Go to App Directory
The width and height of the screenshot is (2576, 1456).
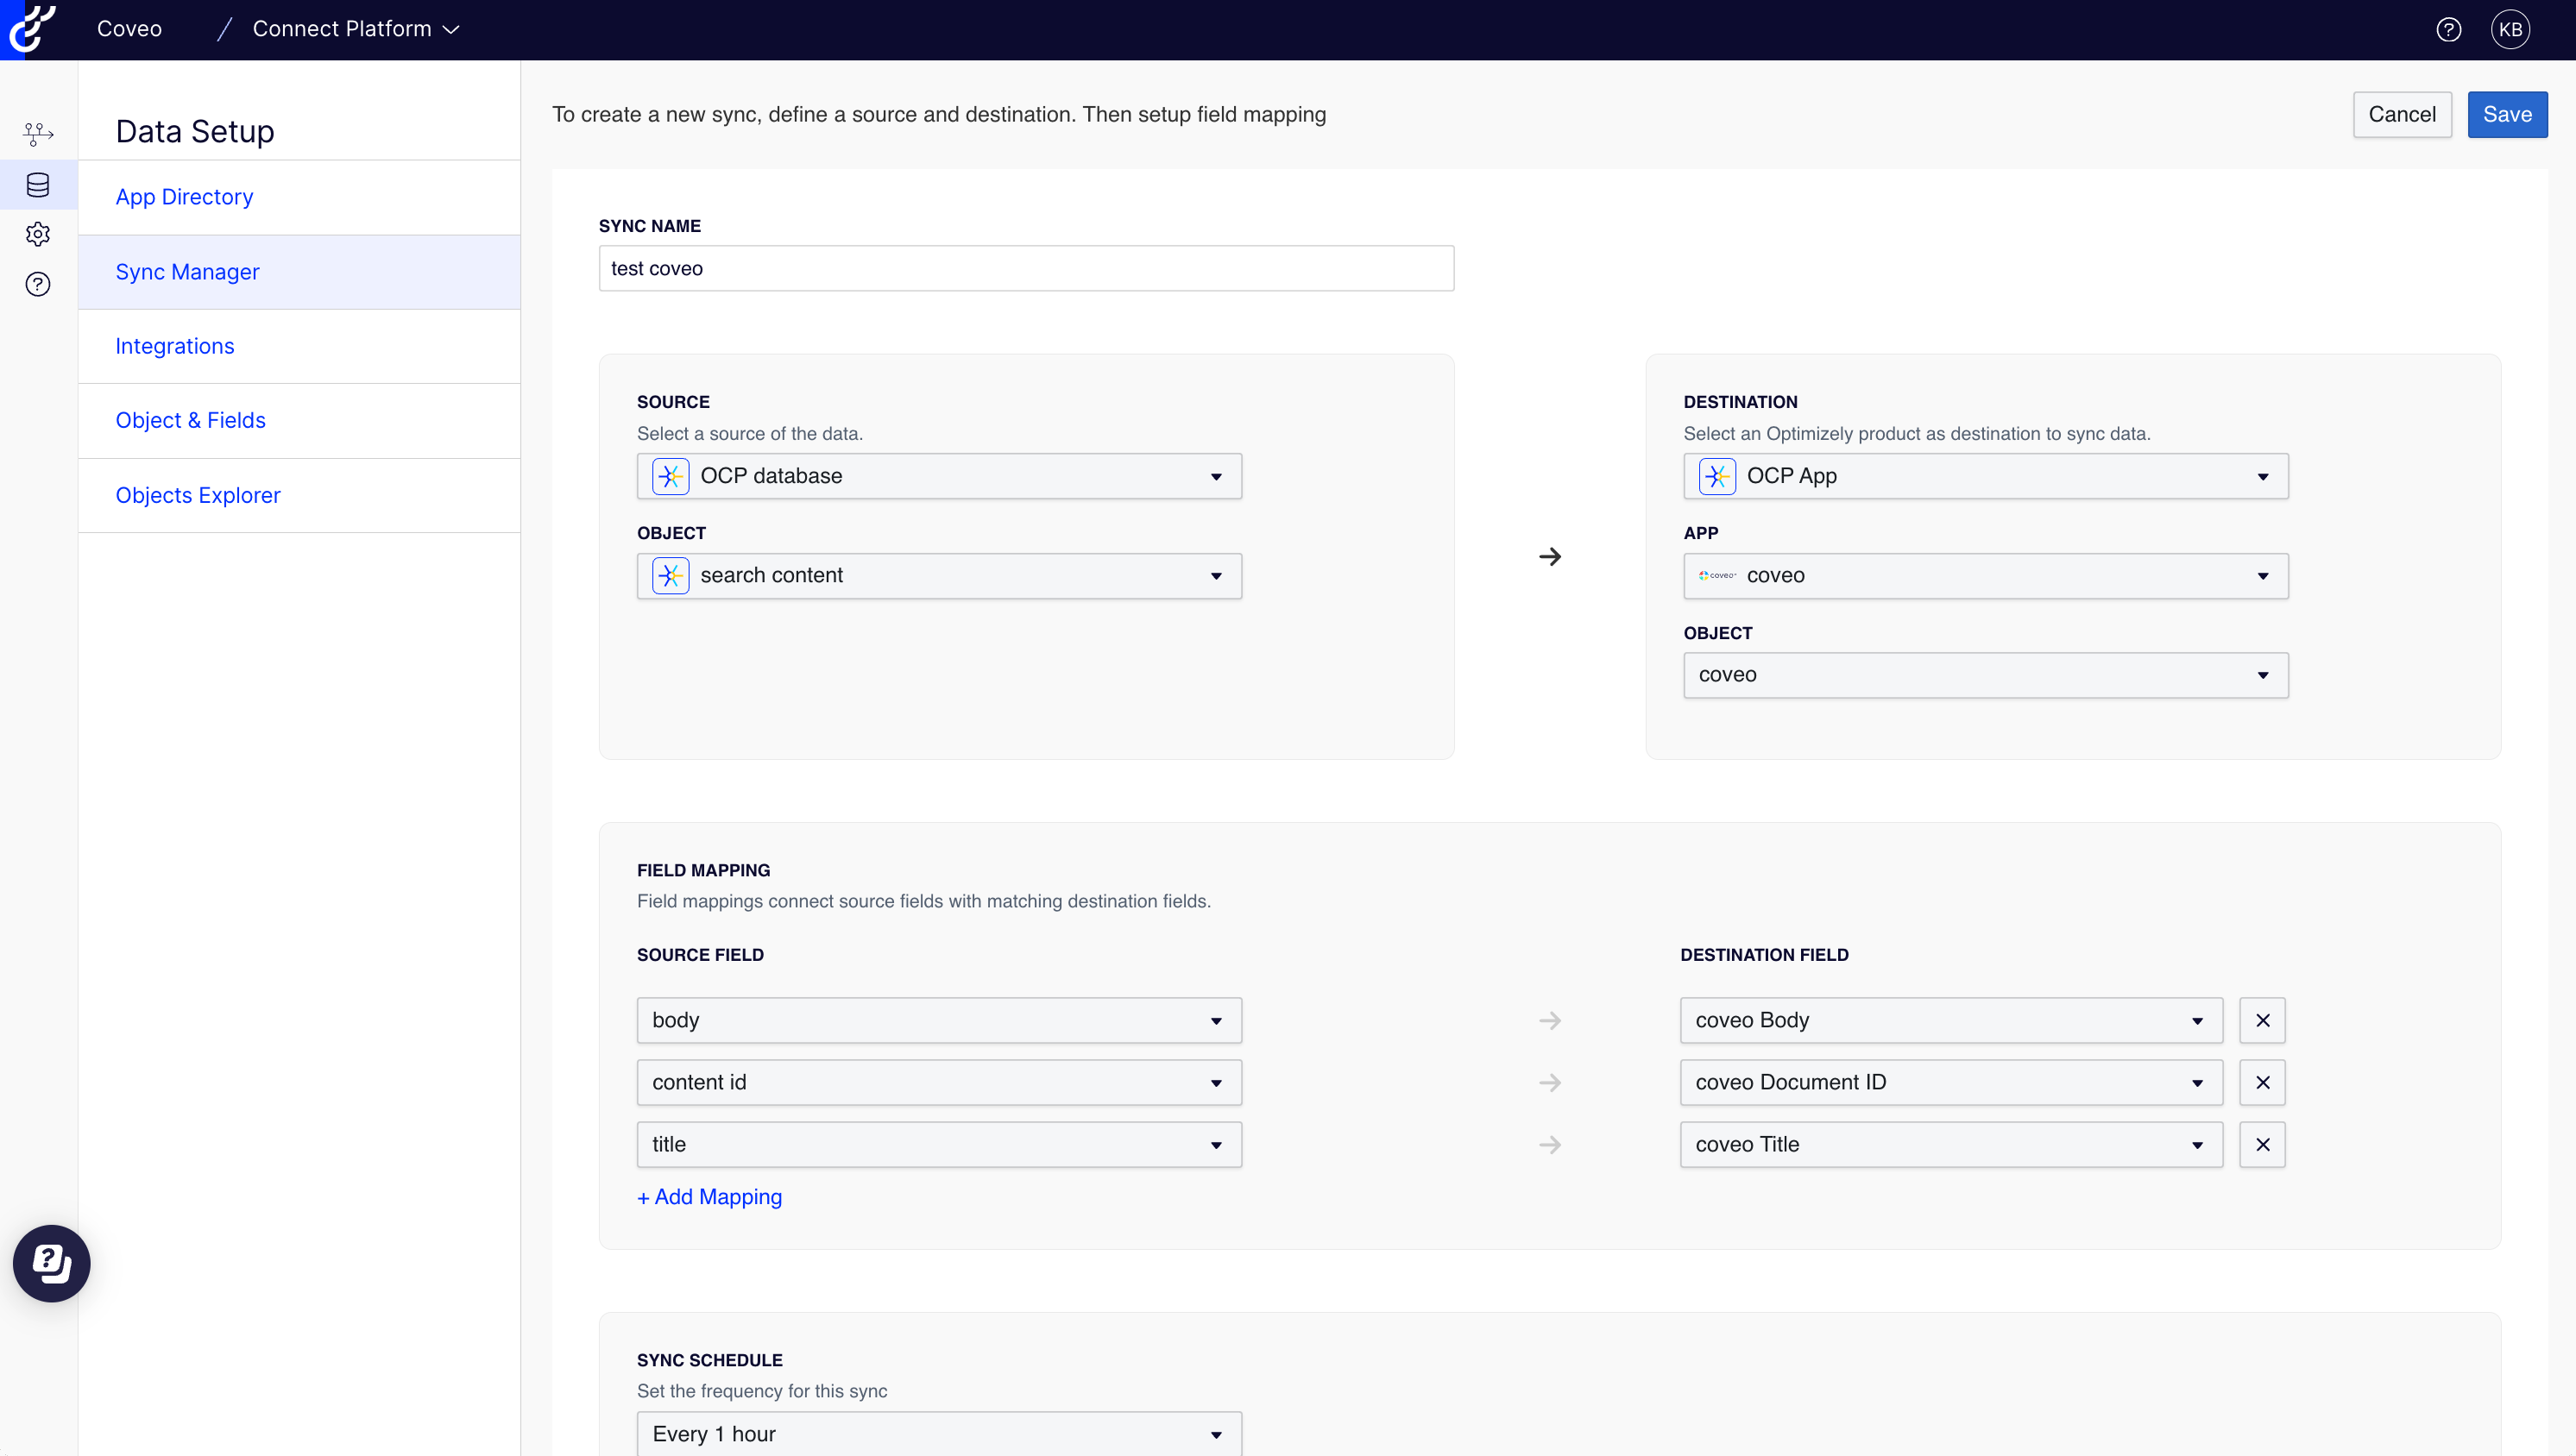(x=184, y=197)
